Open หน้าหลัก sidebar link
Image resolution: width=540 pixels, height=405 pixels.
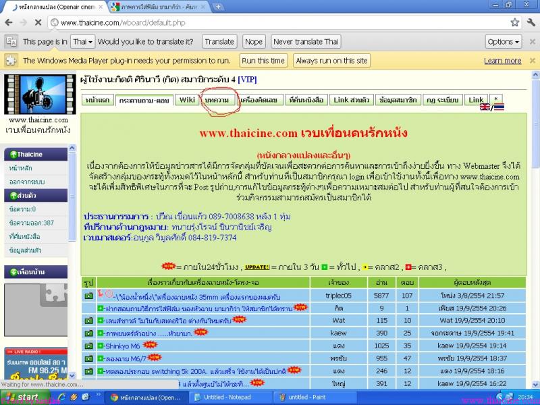[21, 168]
